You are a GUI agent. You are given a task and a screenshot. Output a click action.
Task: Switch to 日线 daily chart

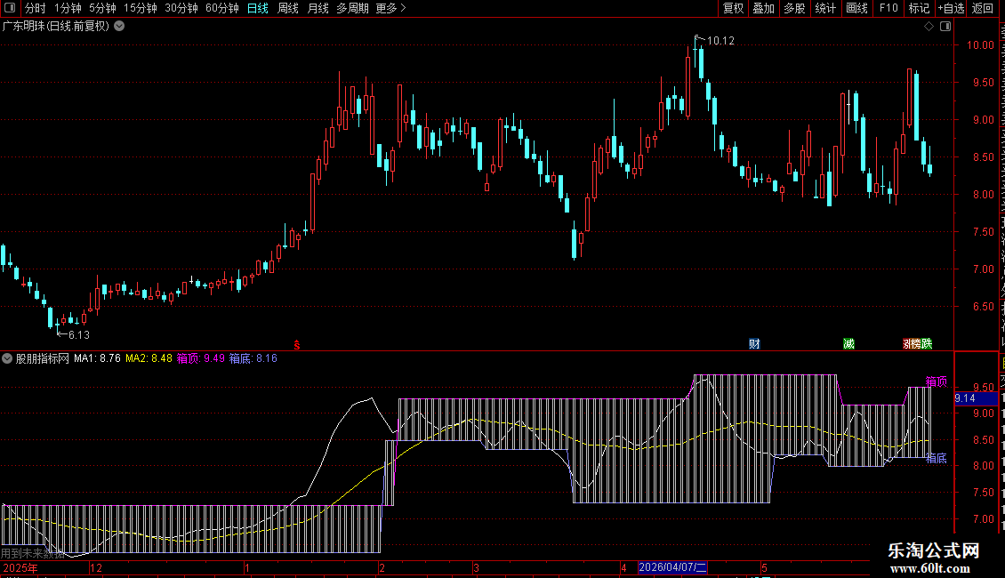(x=258, y=8)
